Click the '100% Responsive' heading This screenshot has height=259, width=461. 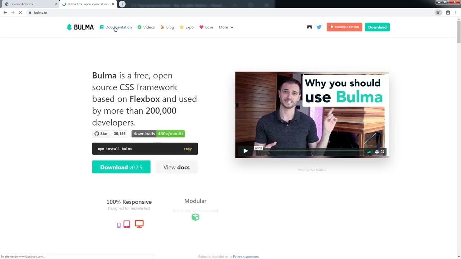[x=129, y=202]
